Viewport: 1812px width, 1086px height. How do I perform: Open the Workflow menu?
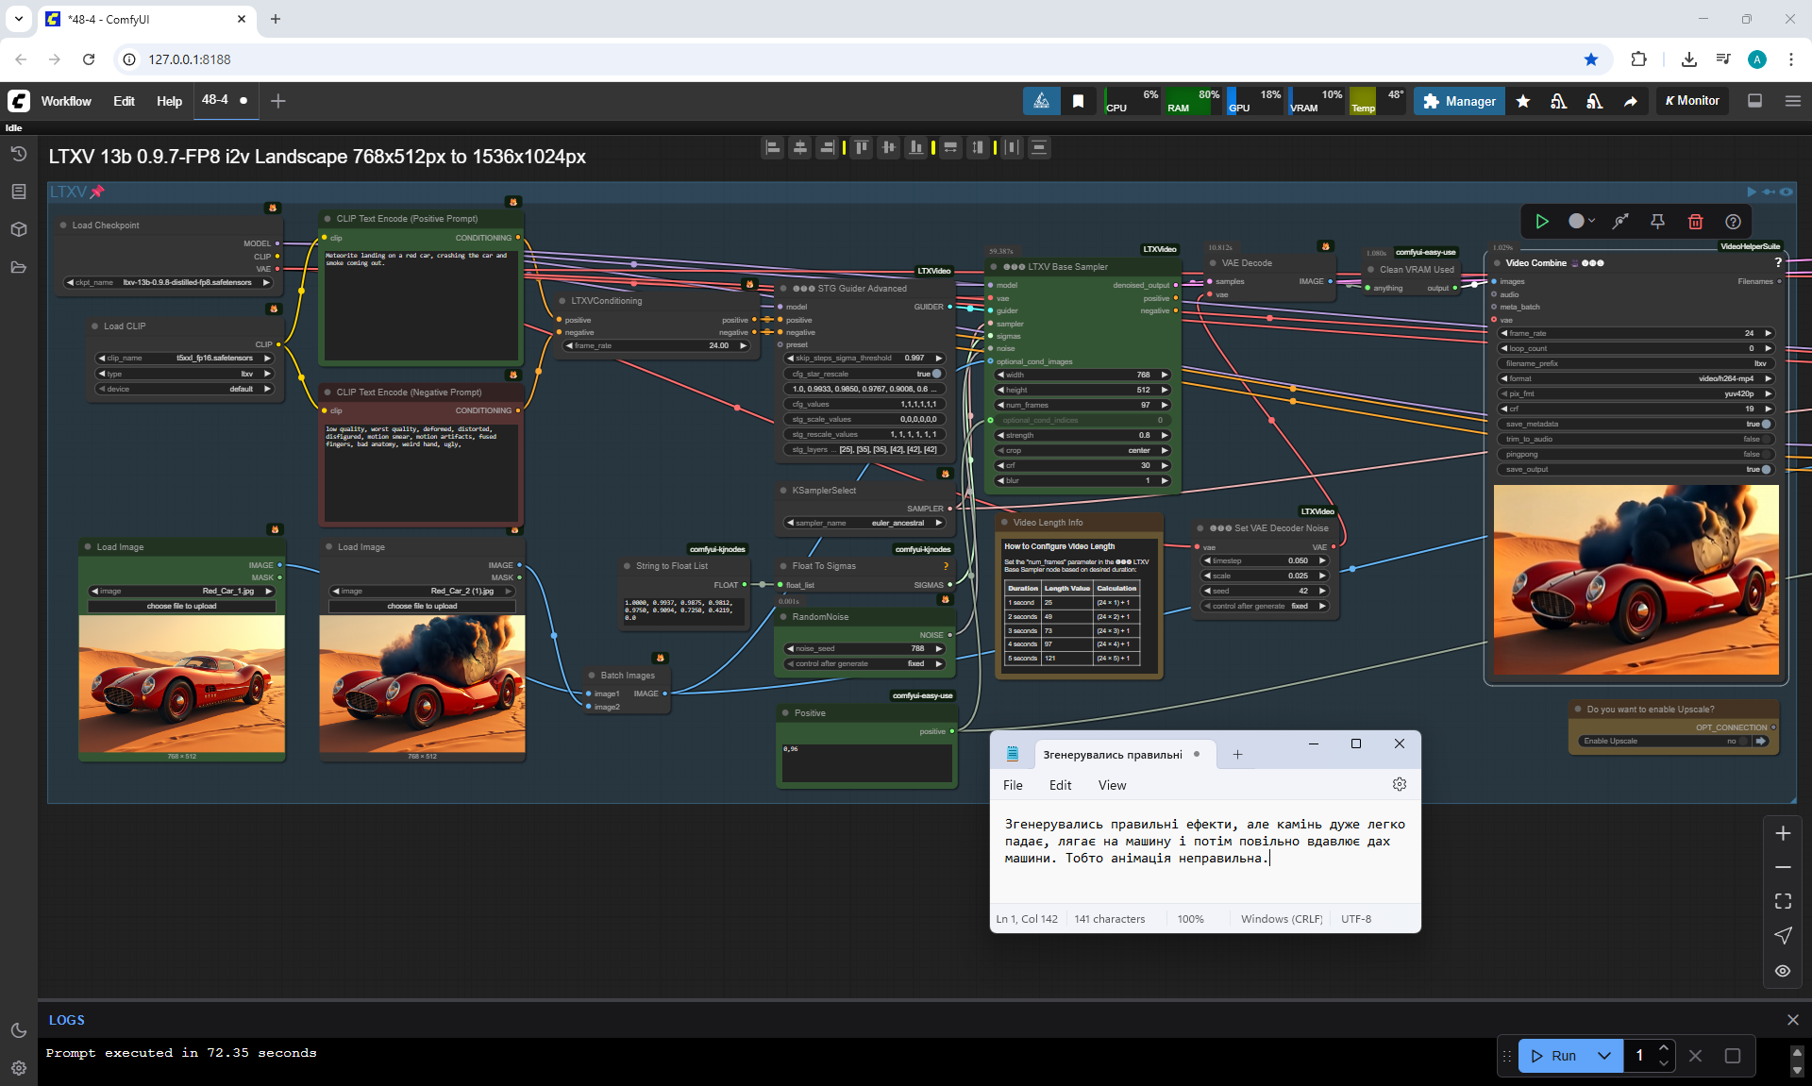(66, 101)
